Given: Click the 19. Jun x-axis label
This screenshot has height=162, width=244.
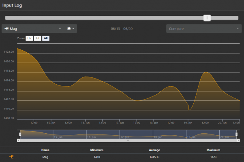Looking at the screenshot, I should pos(188,123).
